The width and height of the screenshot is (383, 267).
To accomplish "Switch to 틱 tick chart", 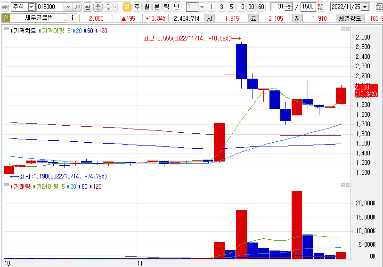I will coord(167,7).
